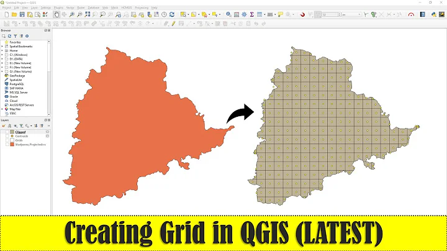Activate the Zoom In magnifier tool
This screenshot has height=251, width=447.
72,14
